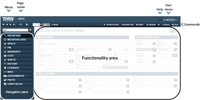Viewport: 203px width, 100px height.
Task: Go to the last record arrow
Action: [x=14, y=24]
